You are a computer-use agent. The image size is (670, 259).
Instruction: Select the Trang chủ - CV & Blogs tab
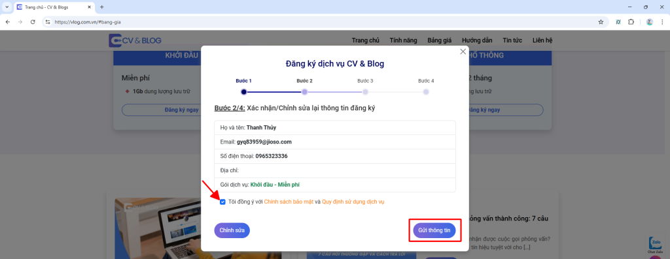pyautogui.click(x=54, y=7)
